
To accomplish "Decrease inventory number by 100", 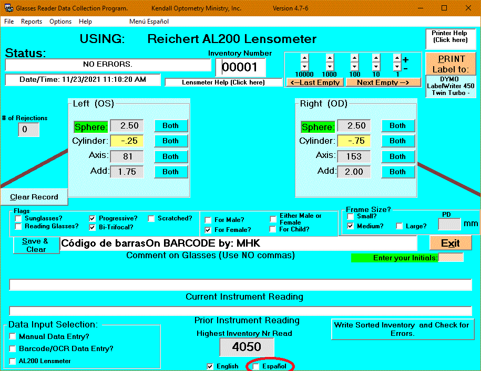I will tap(355, 67).
